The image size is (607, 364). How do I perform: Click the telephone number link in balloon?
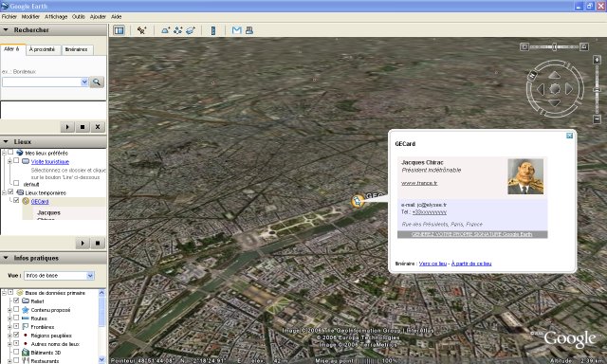[x=430, y=212]
